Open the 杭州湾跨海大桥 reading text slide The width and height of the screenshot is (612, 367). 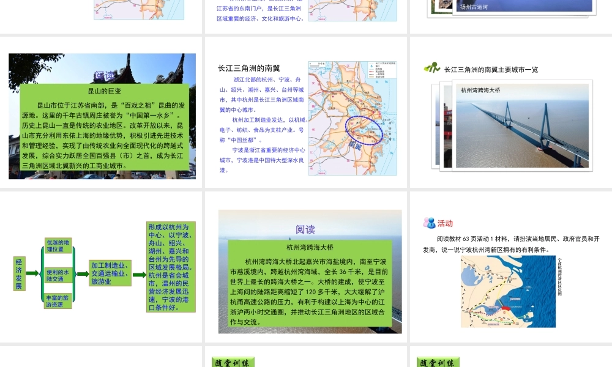point(306,267)
